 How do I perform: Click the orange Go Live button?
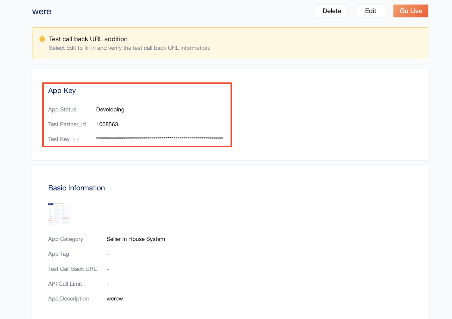(411, 11)
